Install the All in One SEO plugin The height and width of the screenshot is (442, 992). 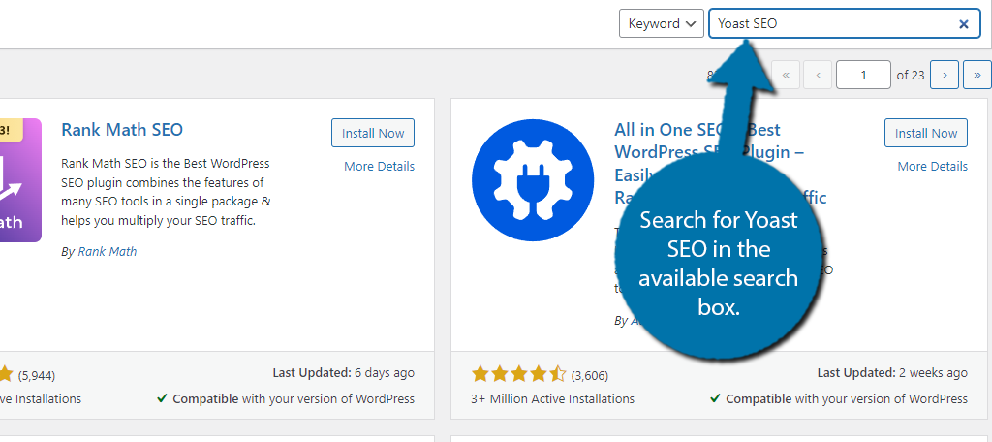pyautogui.click(x=926, y=134)
